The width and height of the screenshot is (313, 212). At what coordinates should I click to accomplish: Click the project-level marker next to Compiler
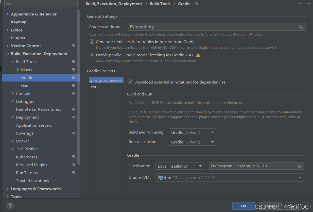73,93
